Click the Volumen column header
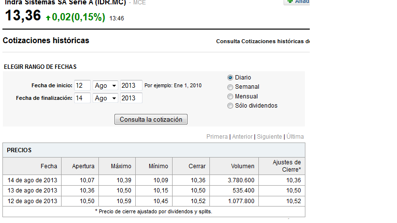Screen dimensions: 397x223 click(234, 166)
